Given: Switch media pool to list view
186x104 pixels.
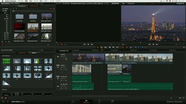Looking at the screenshot, I should click(54, 9).
